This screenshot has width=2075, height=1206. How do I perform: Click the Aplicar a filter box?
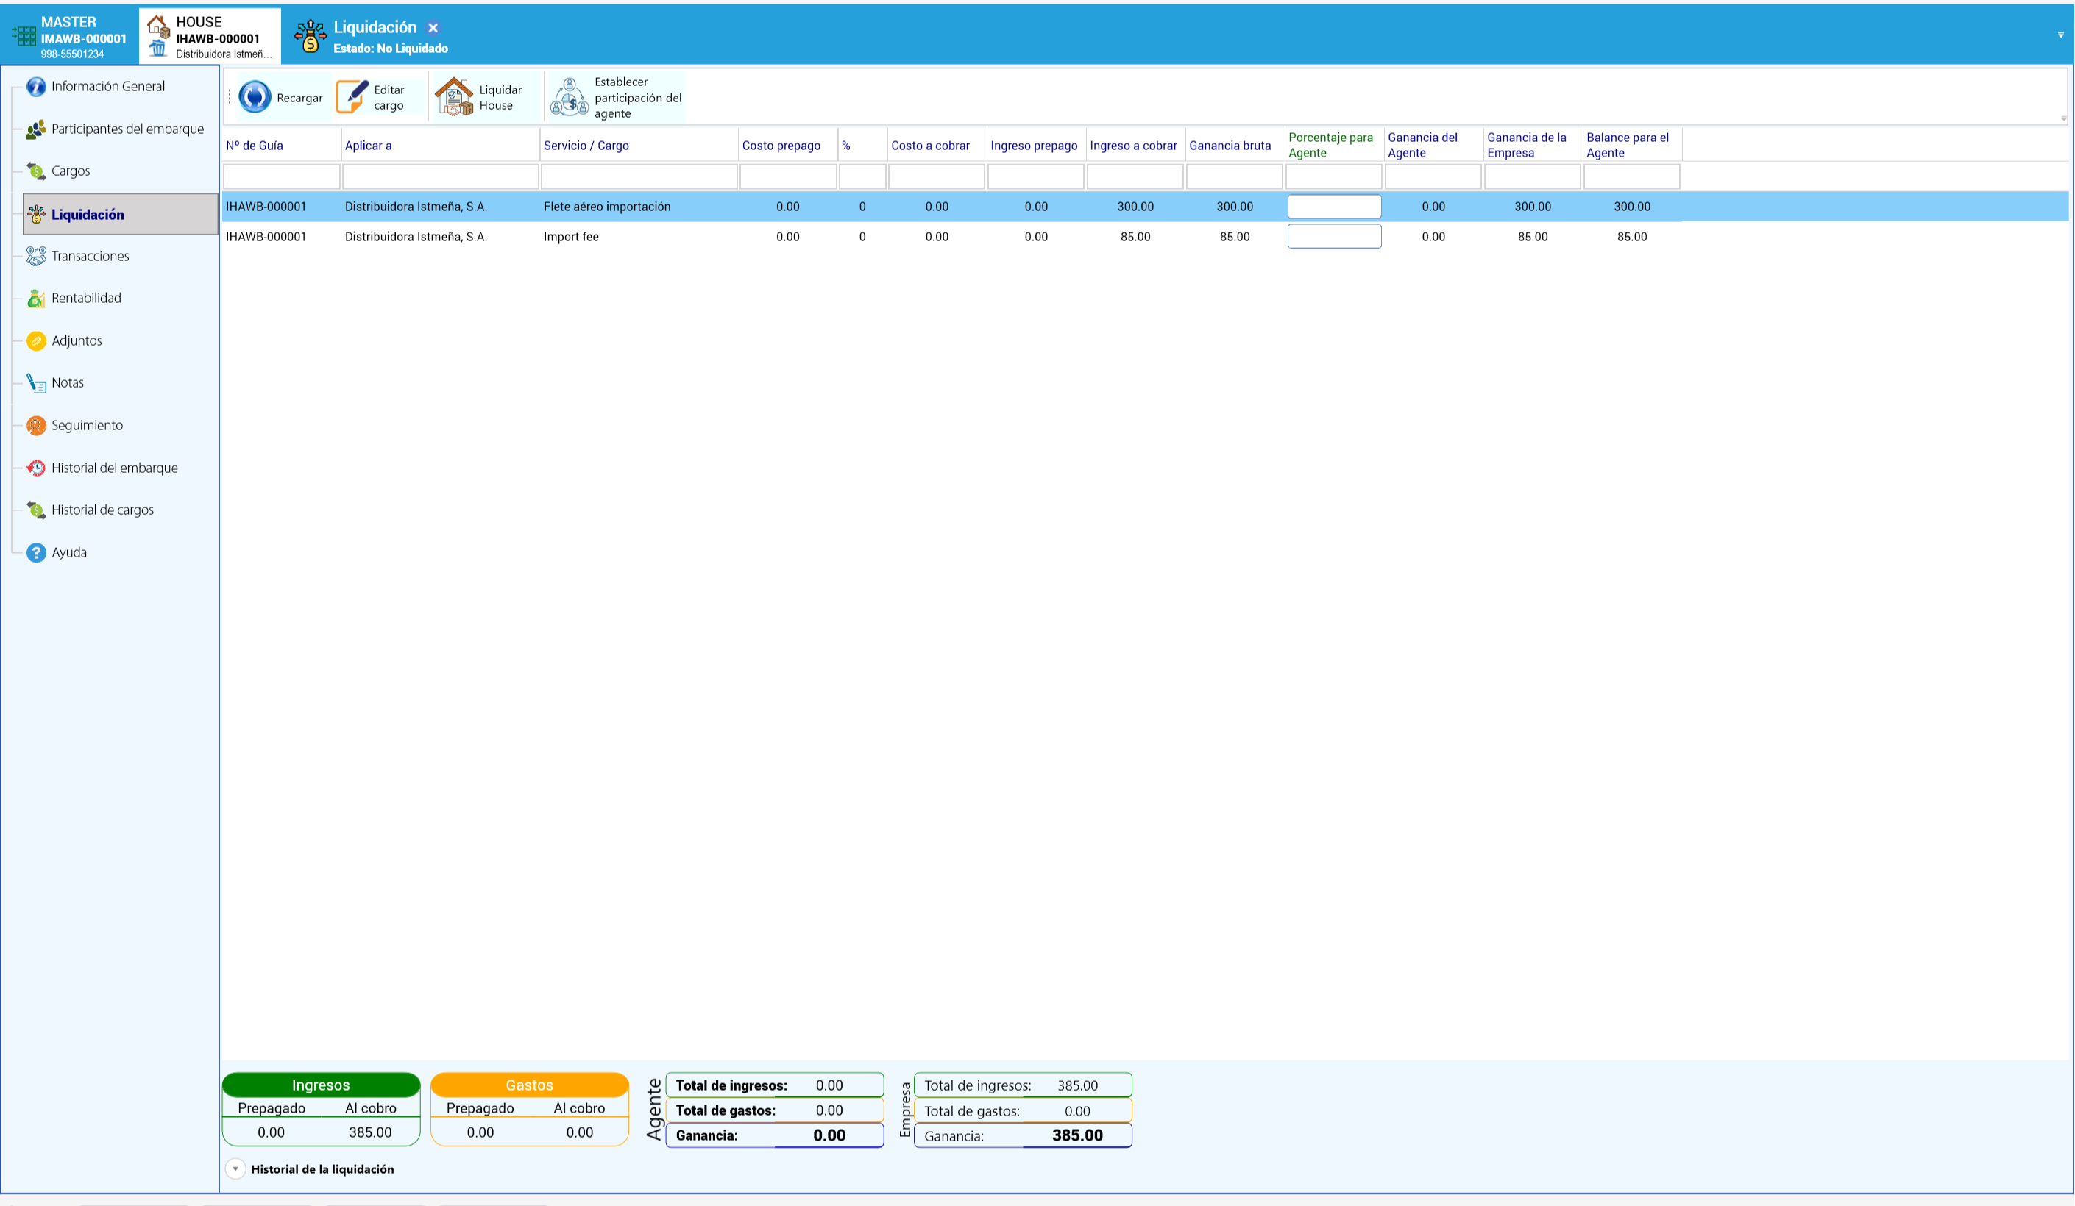[x=441, y=176]
